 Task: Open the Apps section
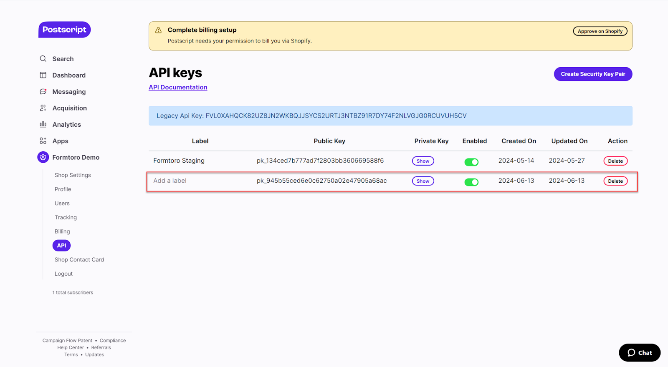coord(61,141)
